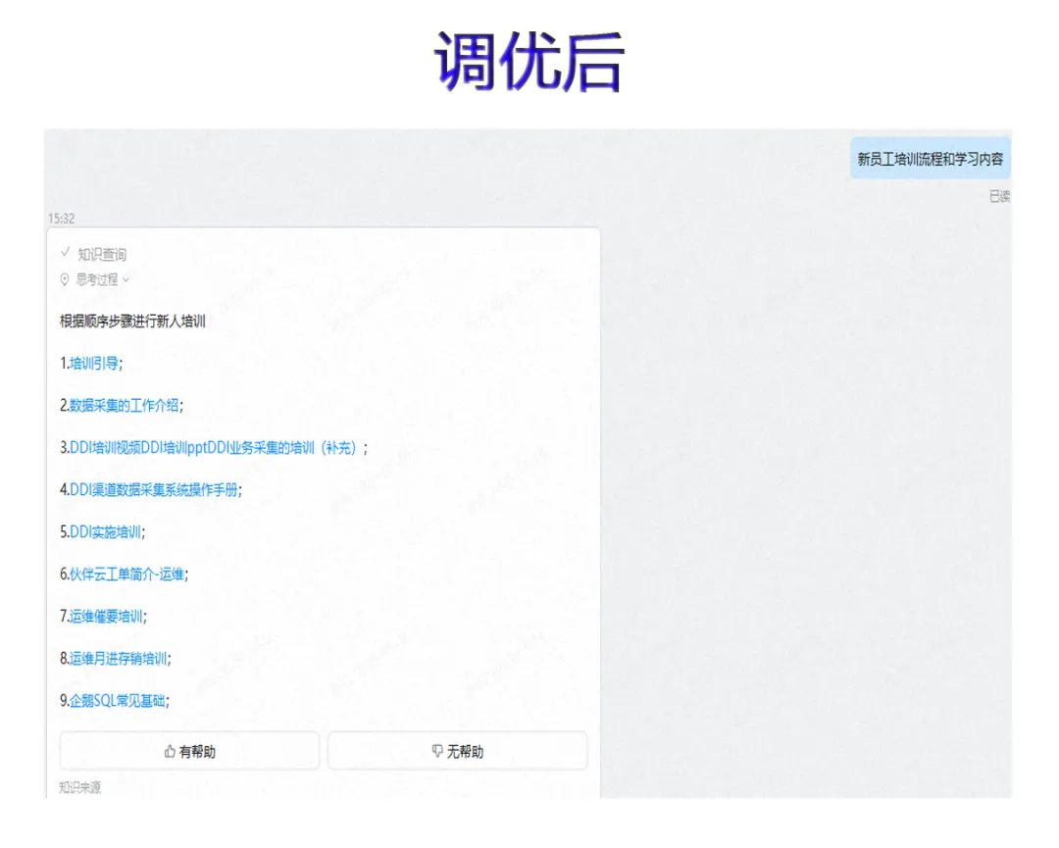Image resolution: width=1059 pixels, height=848 pixels.
Task: Click the 已读 read status text
Action: click(999, 196)
